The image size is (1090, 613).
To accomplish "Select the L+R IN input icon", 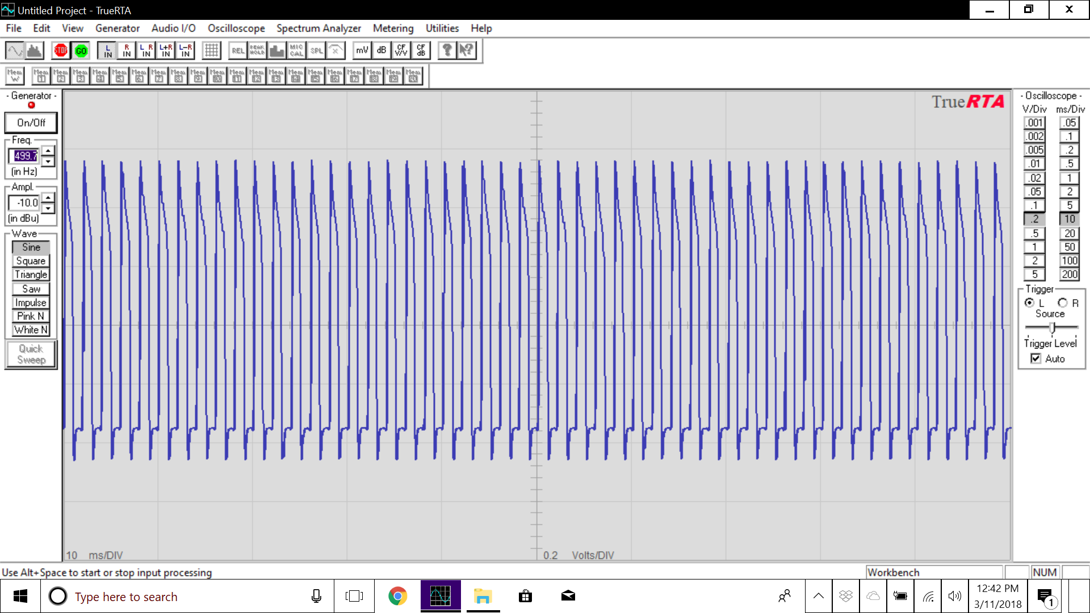I will tap(166, 51).
